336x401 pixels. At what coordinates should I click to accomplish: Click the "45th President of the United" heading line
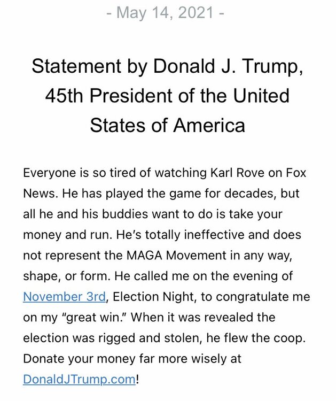tap(167, 96)
